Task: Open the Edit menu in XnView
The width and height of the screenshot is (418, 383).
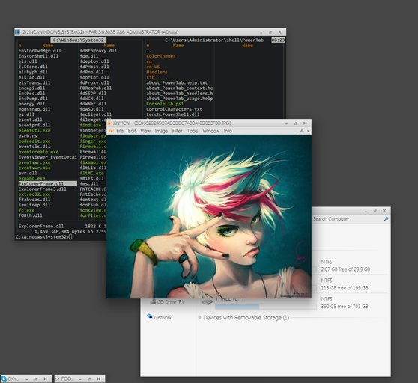Action: (132, 131)
